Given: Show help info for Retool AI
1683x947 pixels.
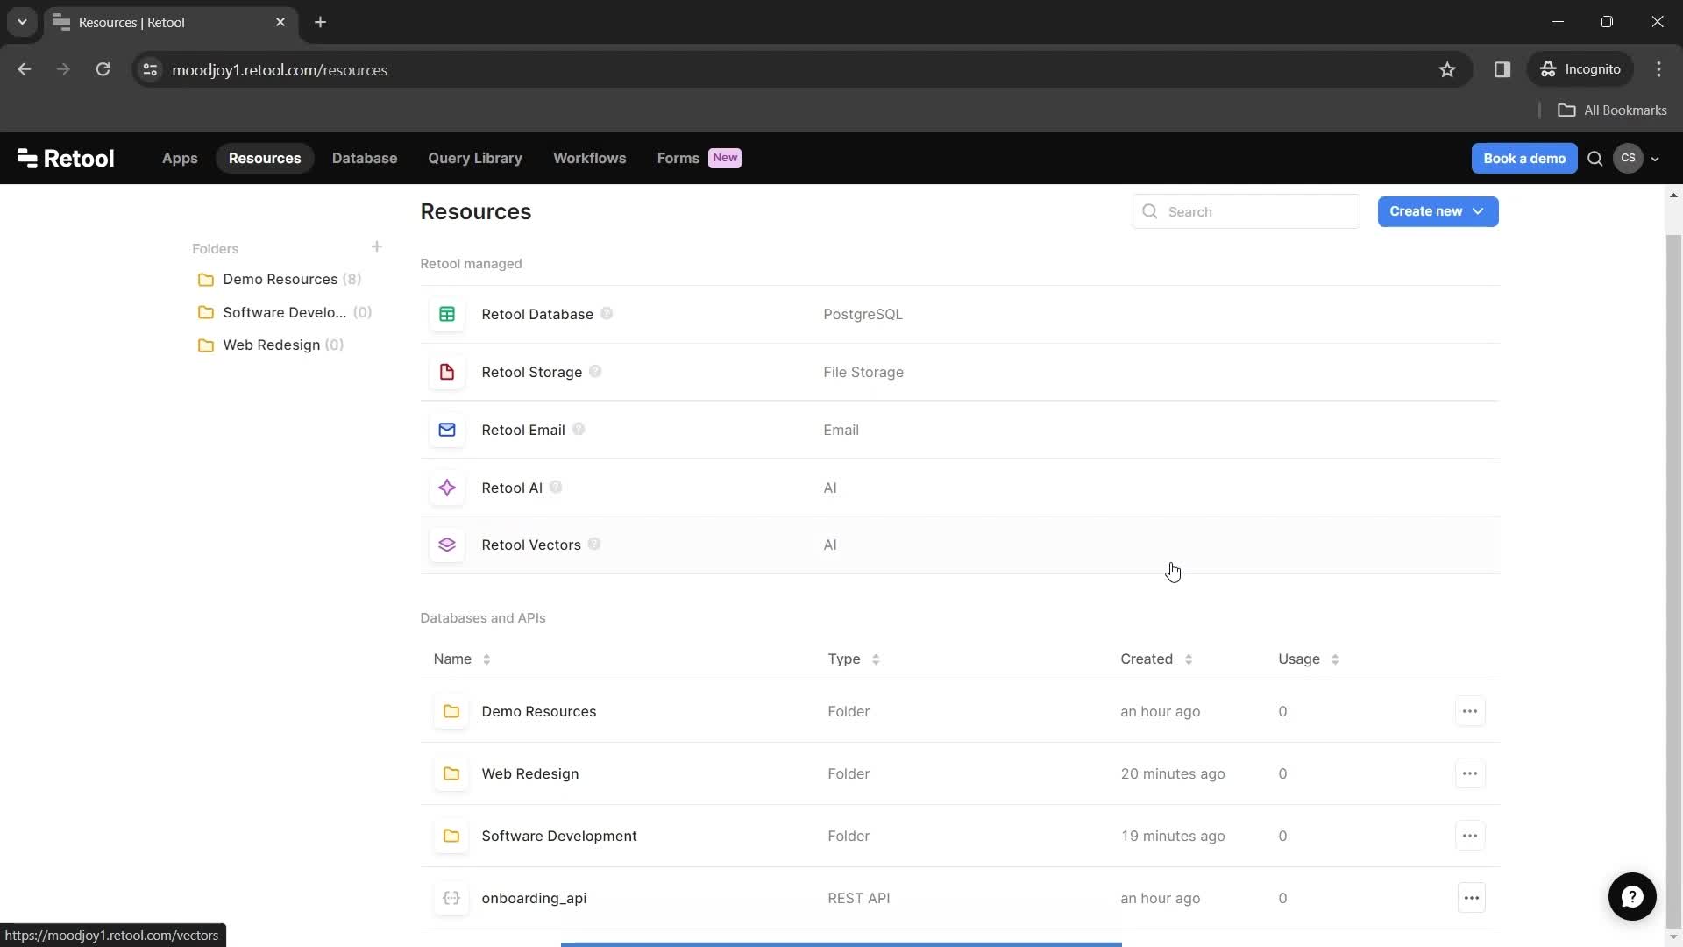Looking at the screenshot, I should tap(556, 488).
